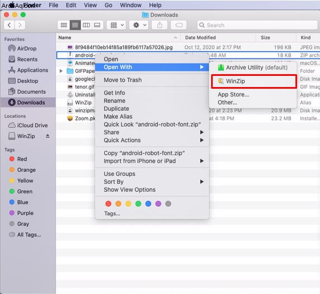This screenshot has width=320, height=294.
Task: Switch to column view in toolbar
Action: pos(86,25)
